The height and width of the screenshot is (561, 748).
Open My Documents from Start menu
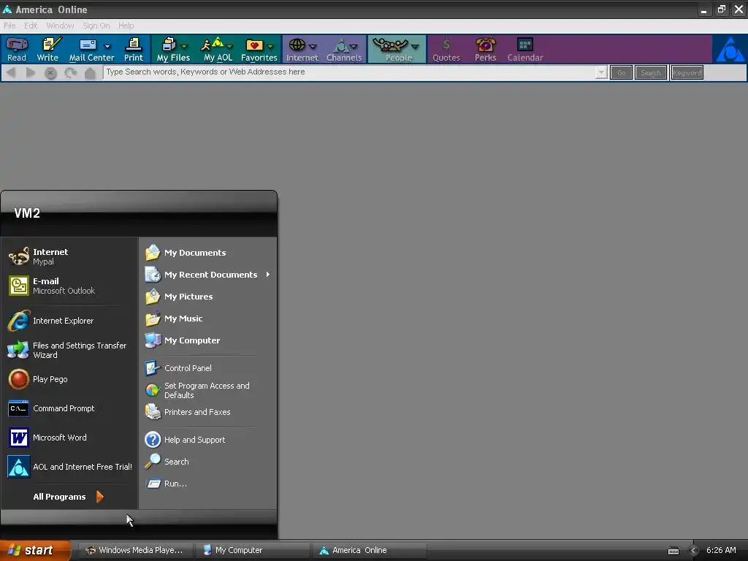[208, 253]
